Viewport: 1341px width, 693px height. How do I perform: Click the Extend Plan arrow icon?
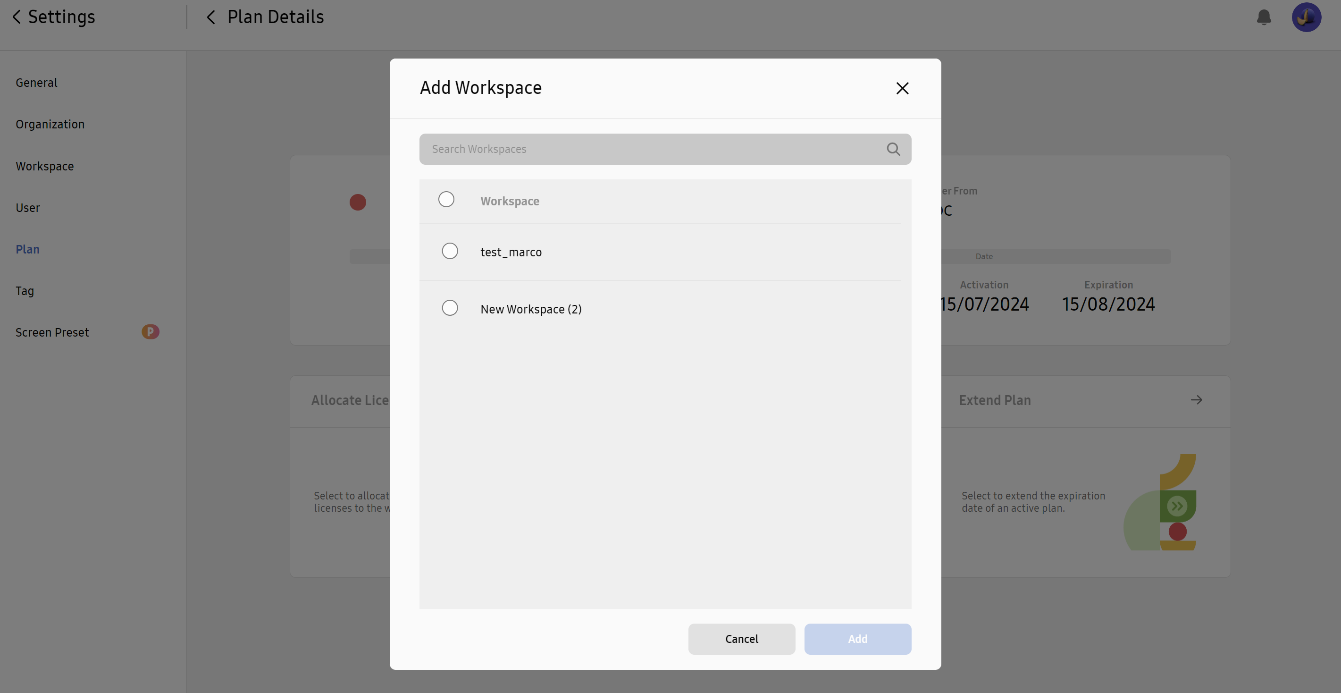(x=1196, y=400)
